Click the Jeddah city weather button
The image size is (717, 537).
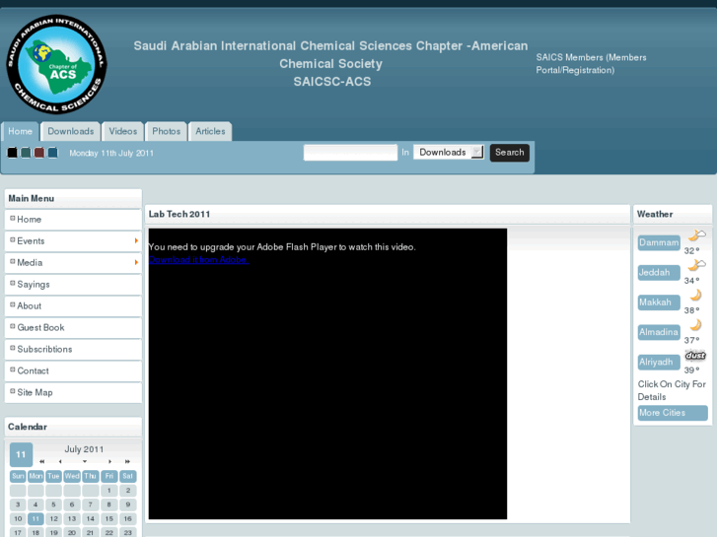click(x=659, y=272)
